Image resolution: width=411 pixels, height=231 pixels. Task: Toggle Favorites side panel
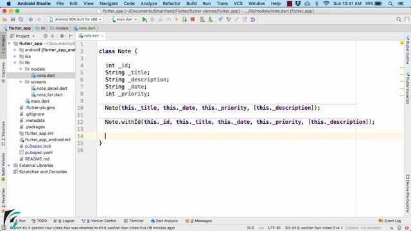pyautogui.click(x=3, y=200)
